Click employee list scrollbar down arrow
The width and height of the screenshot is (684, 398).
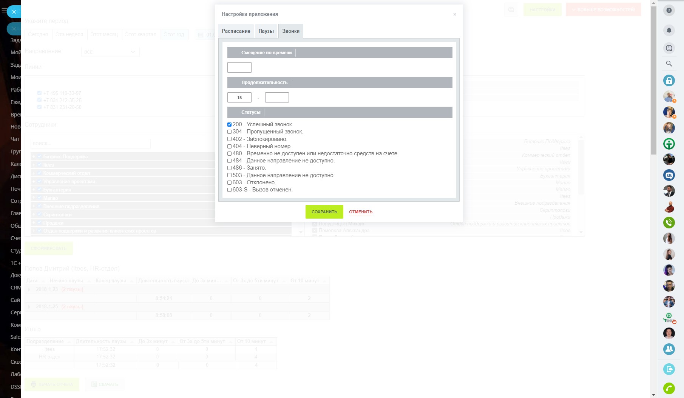click(x=581, y=232)
